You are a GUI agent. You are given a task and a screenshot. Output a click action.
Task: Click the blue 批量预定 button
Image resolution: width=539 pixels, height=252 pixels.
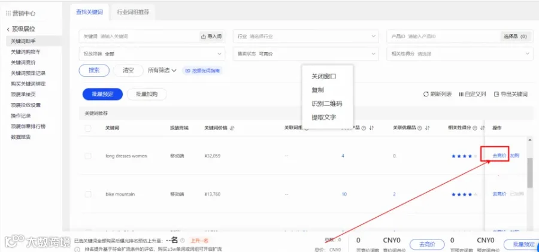point(102,94)
